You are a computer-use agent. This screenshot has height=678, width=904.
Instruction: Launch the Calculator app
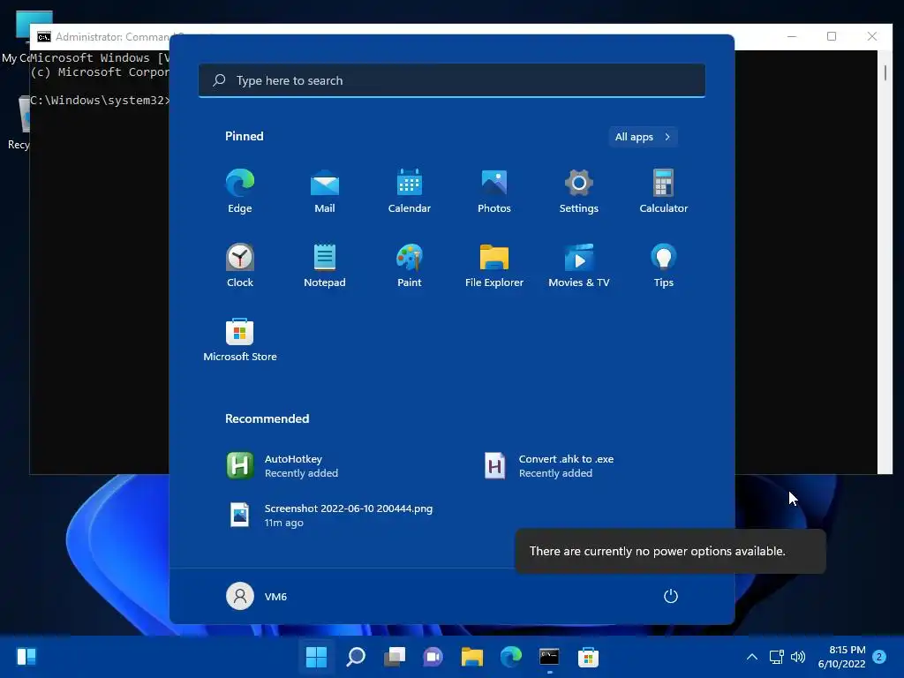click(x=664, y=192)
